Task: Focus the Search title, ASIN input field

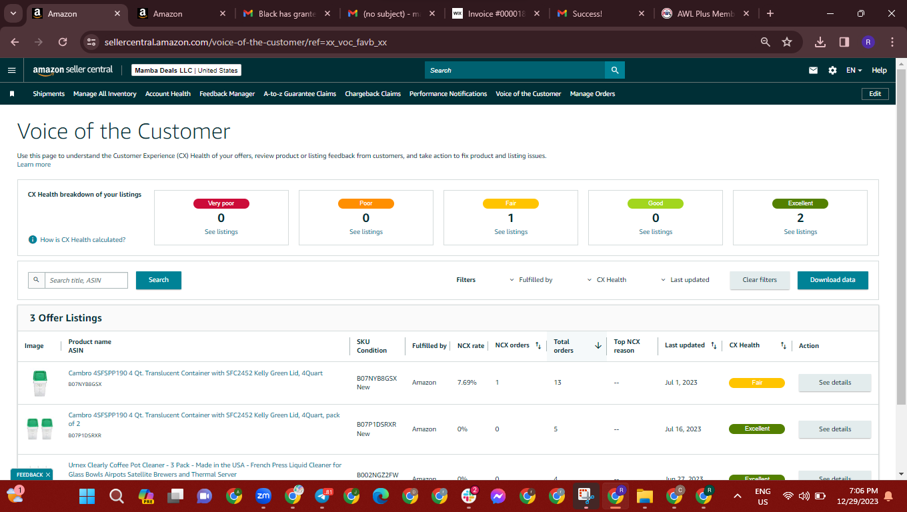Action: [x=86, y=280]
